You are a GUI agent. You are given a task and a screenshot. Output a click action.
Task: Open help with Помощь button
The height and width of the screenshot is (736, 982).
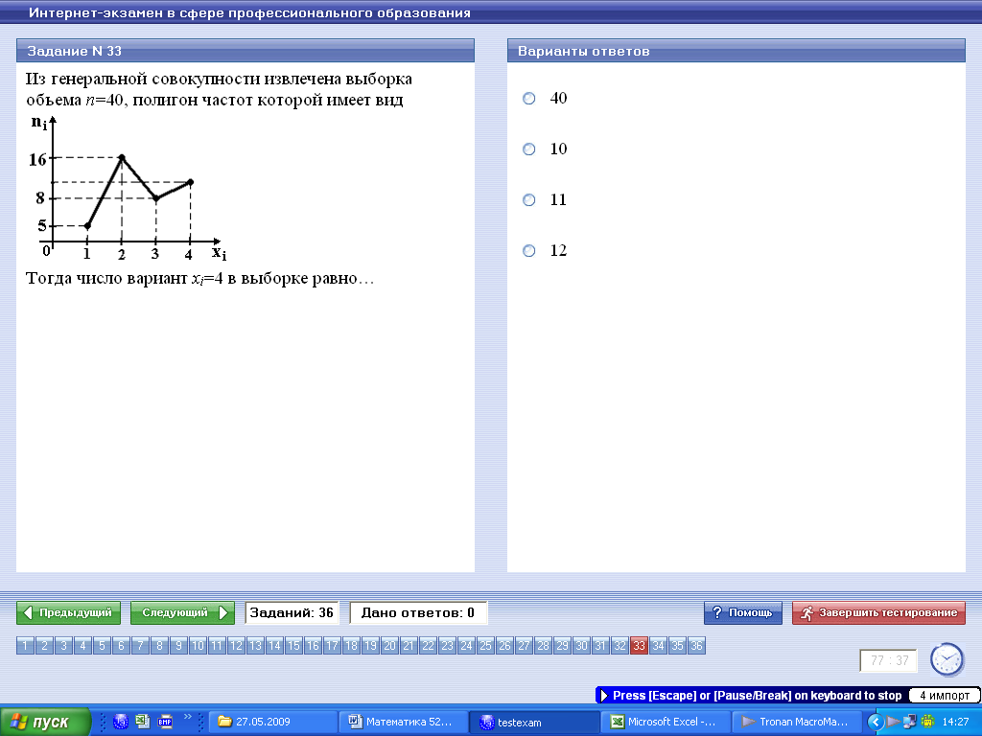pos(743,613)
